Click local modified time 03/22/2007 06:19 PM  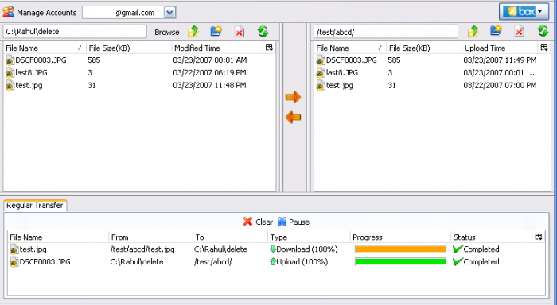point(209,73)
